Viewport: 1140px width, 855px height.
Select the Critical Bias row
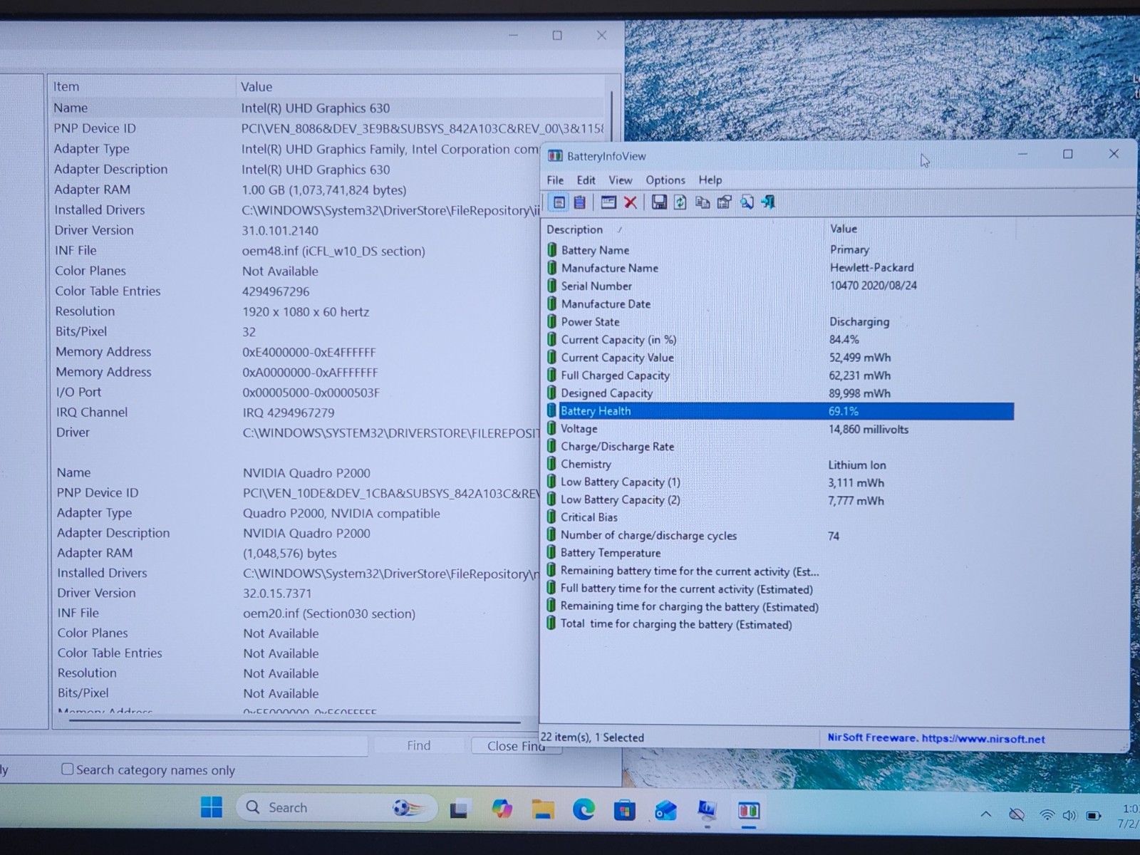click(x=779, y=517)
